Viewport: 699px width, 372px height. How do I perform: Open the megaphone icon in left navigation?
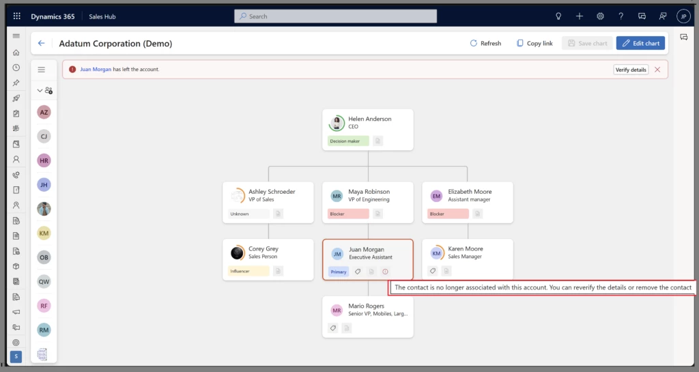16,312
